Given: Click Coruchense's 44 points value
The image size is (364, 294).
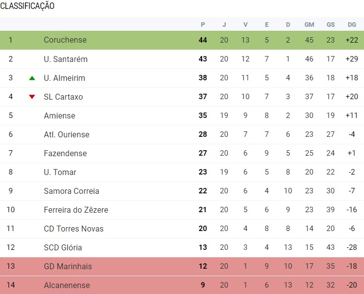Looking at the screenshot, I should tap(203, 40).
